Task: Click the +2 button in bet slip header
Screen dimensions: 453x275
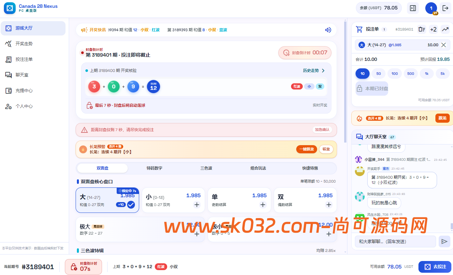Action: tap(433, 29)
